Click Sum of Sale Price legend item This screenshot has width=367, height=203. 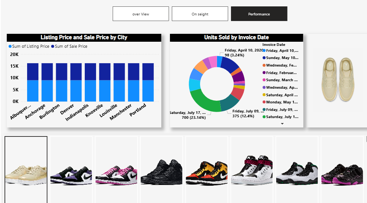[69, 46]
